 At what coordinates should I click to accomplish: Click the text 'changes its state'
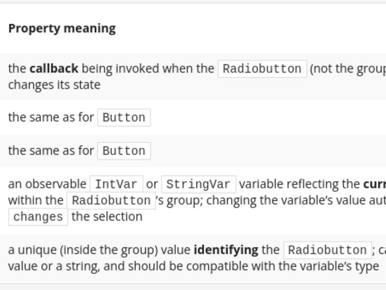point(54,85)
